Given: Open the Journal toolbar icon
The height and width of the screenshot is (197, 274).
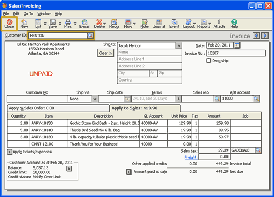Looking at the screenshot, I should pos(159,24).
